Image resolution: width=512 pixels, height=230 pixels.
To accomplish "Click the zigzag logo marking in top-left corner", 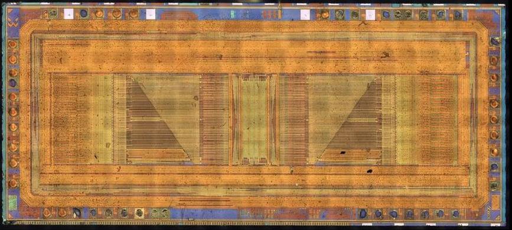I will [13, 23].
